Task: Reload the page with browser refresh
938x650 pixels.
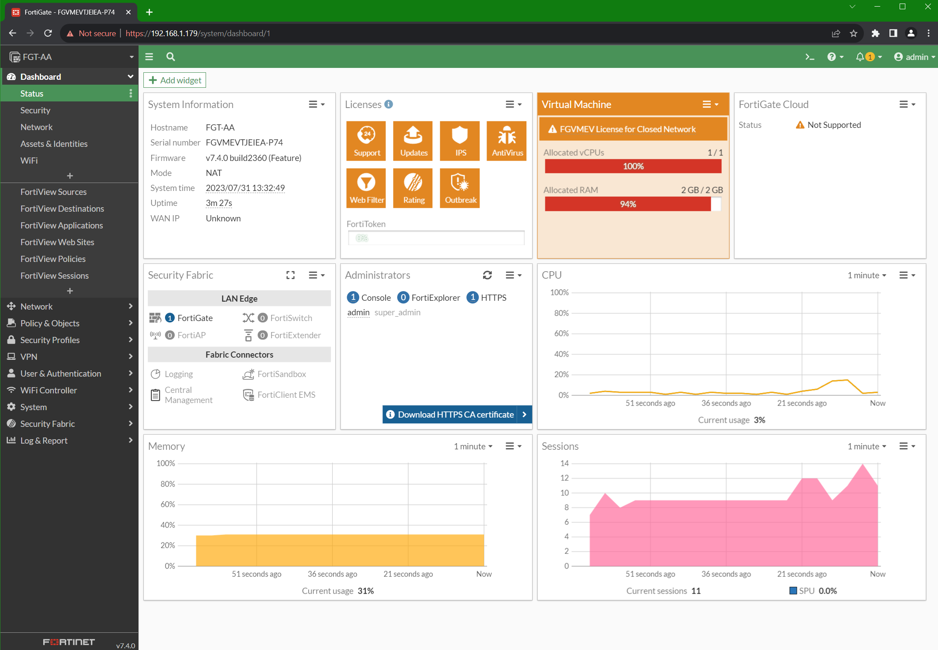Action: point(48,34)
